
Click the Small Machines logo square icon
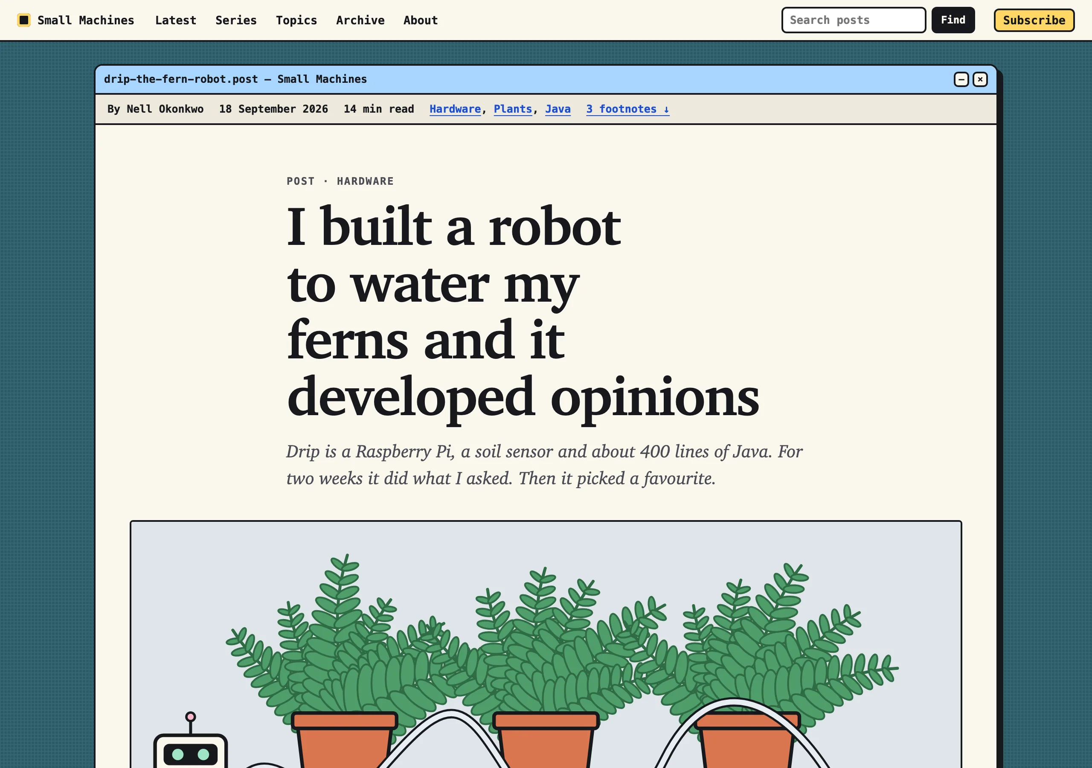coord(24,20)
